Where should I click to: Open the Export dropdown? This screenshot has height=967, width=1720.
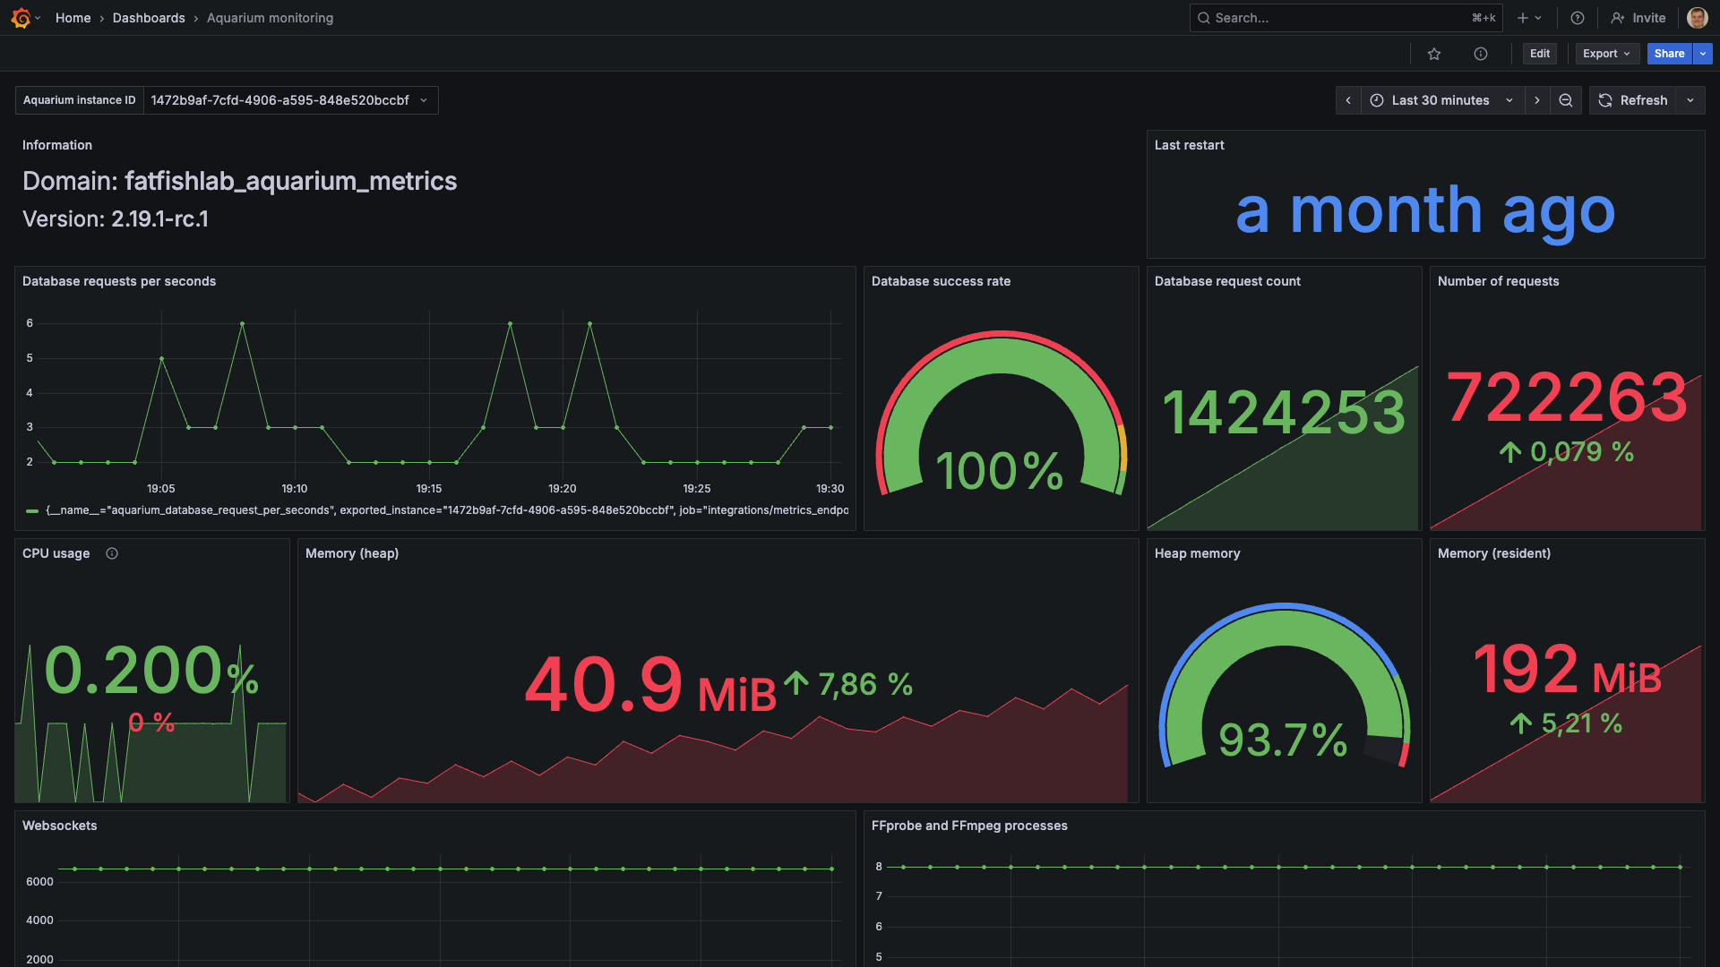[x=1606, y=54]
